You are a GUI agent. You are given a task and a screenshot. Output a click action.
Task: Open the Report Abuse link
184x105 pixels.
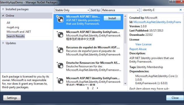[138, 49]
